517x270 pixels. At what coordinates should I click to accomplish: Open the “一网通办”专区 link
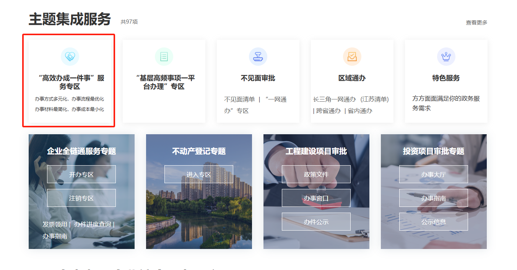255,105
